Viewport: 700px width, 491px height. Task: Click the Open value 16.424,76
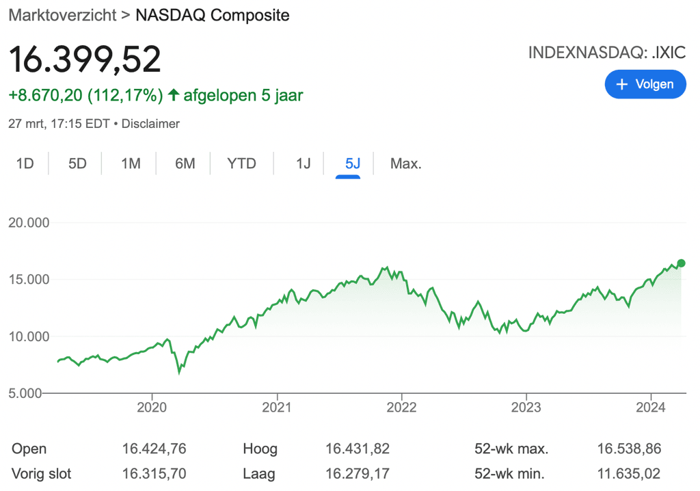pos(154,449)
